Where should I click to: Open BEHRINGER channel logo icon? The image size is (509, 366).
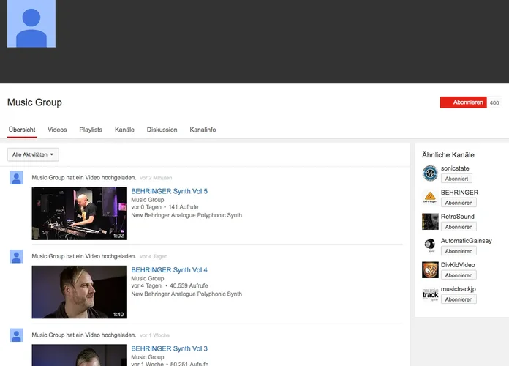430,197
